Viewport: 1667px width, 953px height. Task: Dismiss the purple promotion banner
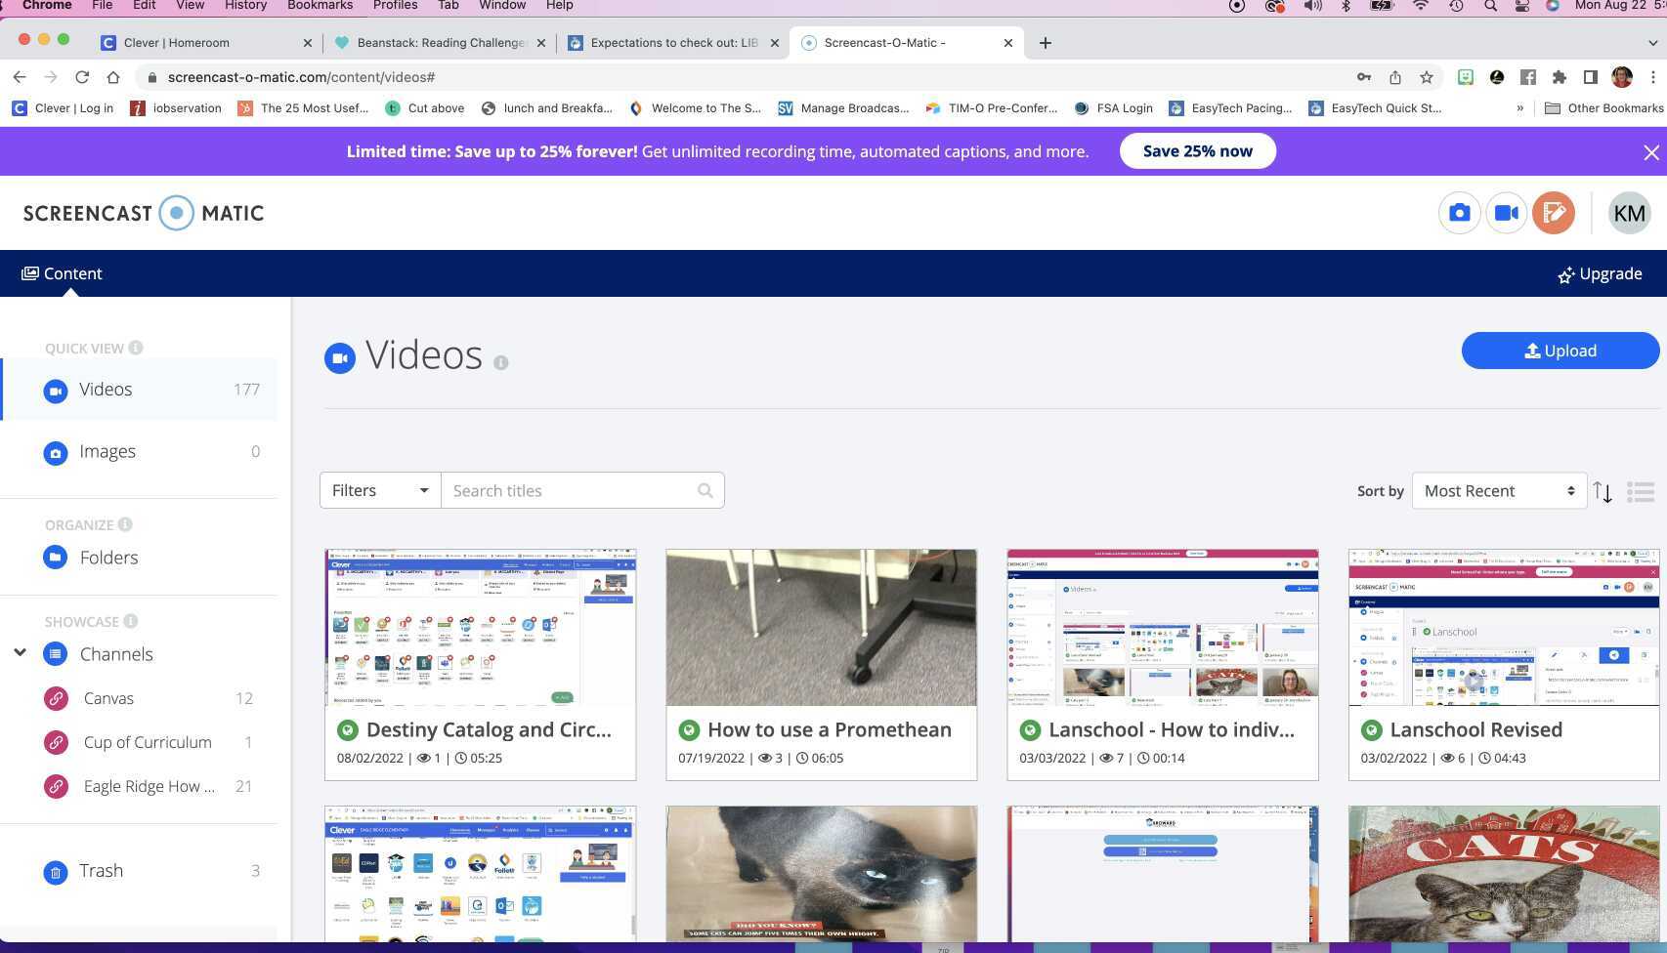point(1650,152)
